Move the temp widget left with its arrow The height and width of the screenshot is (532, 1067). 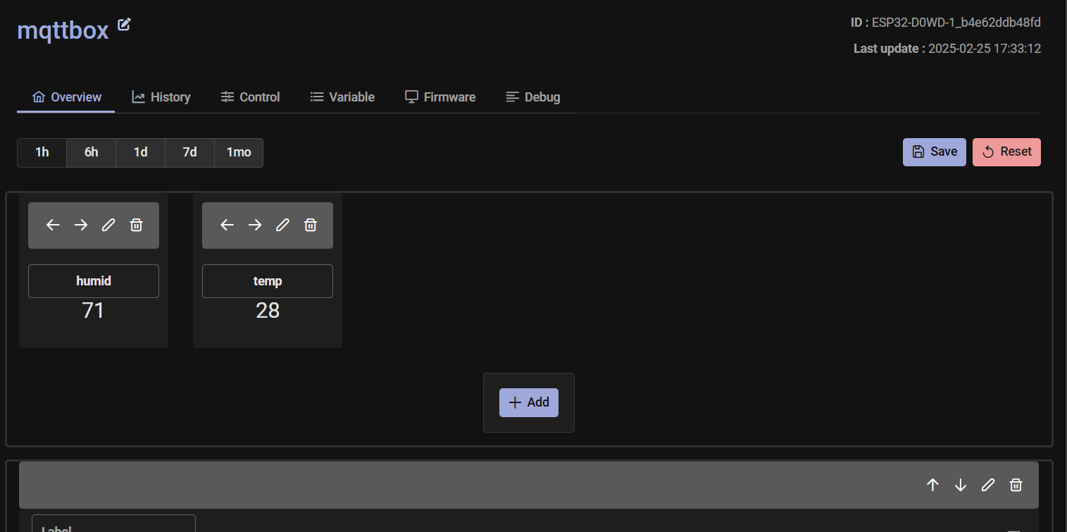pyautogui.click(x=227, y=225)
